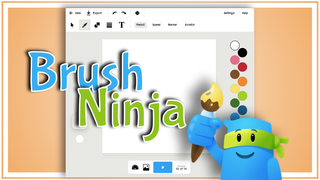The width and height of the screenshot is (320, 180).
Task: Redo the last undone action
Action: (x=123, y=13)
